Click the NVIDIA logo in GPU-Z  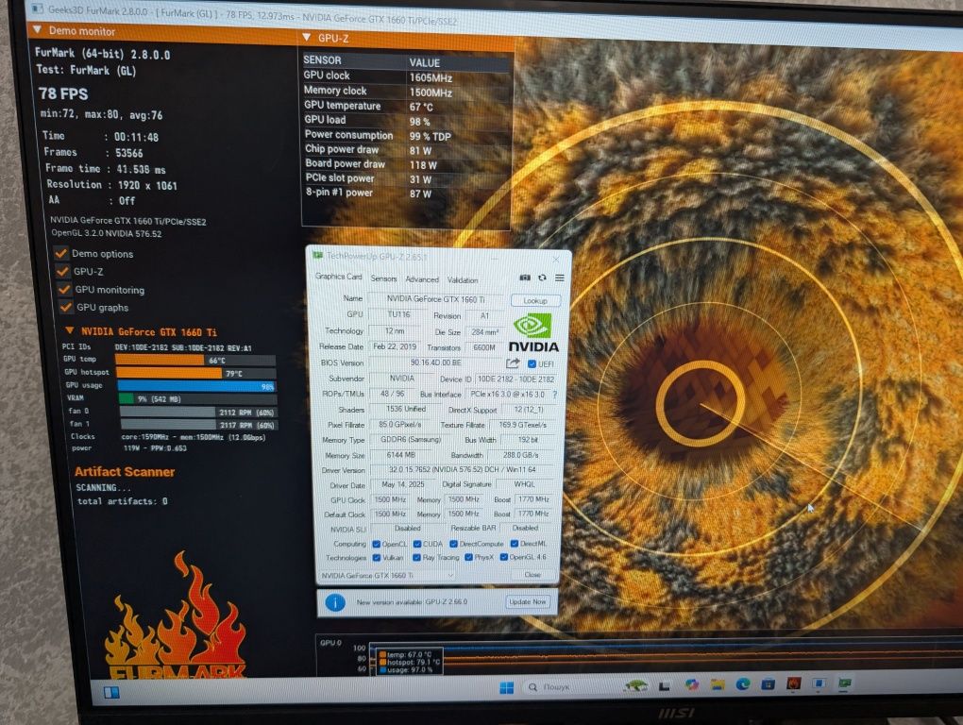[533, 332]
